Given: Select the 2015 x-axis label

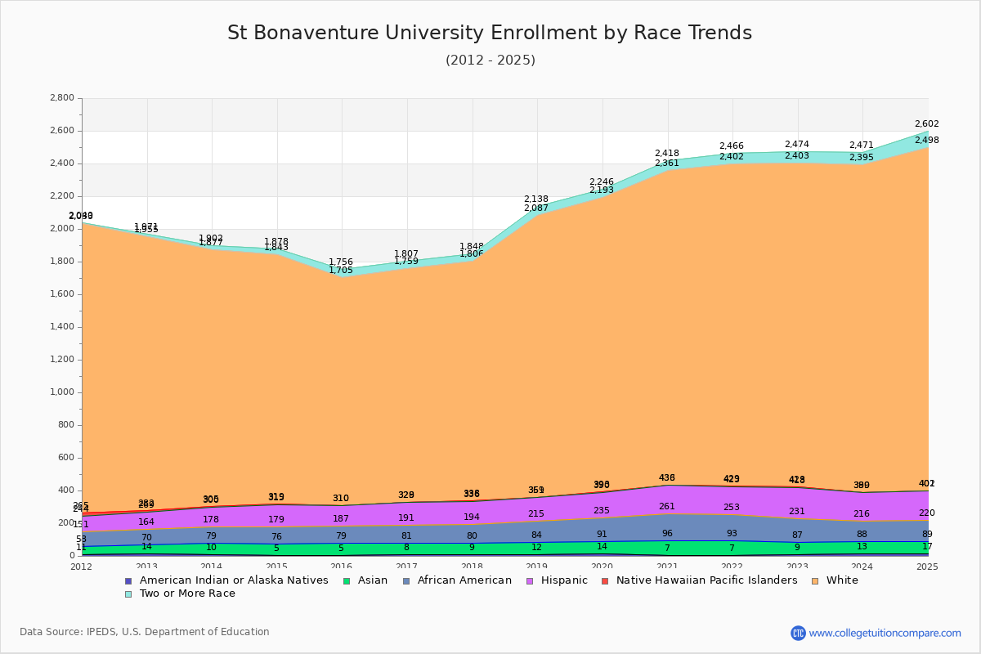Looking at the screenshot, I should click(277, 567).
